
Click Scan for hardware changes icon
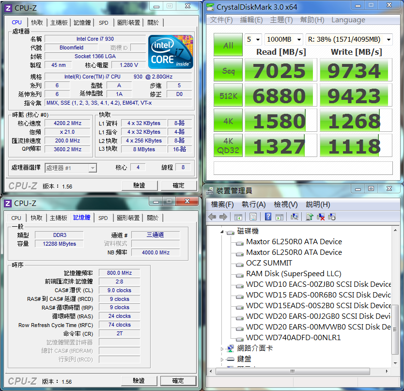pos(294,217)
